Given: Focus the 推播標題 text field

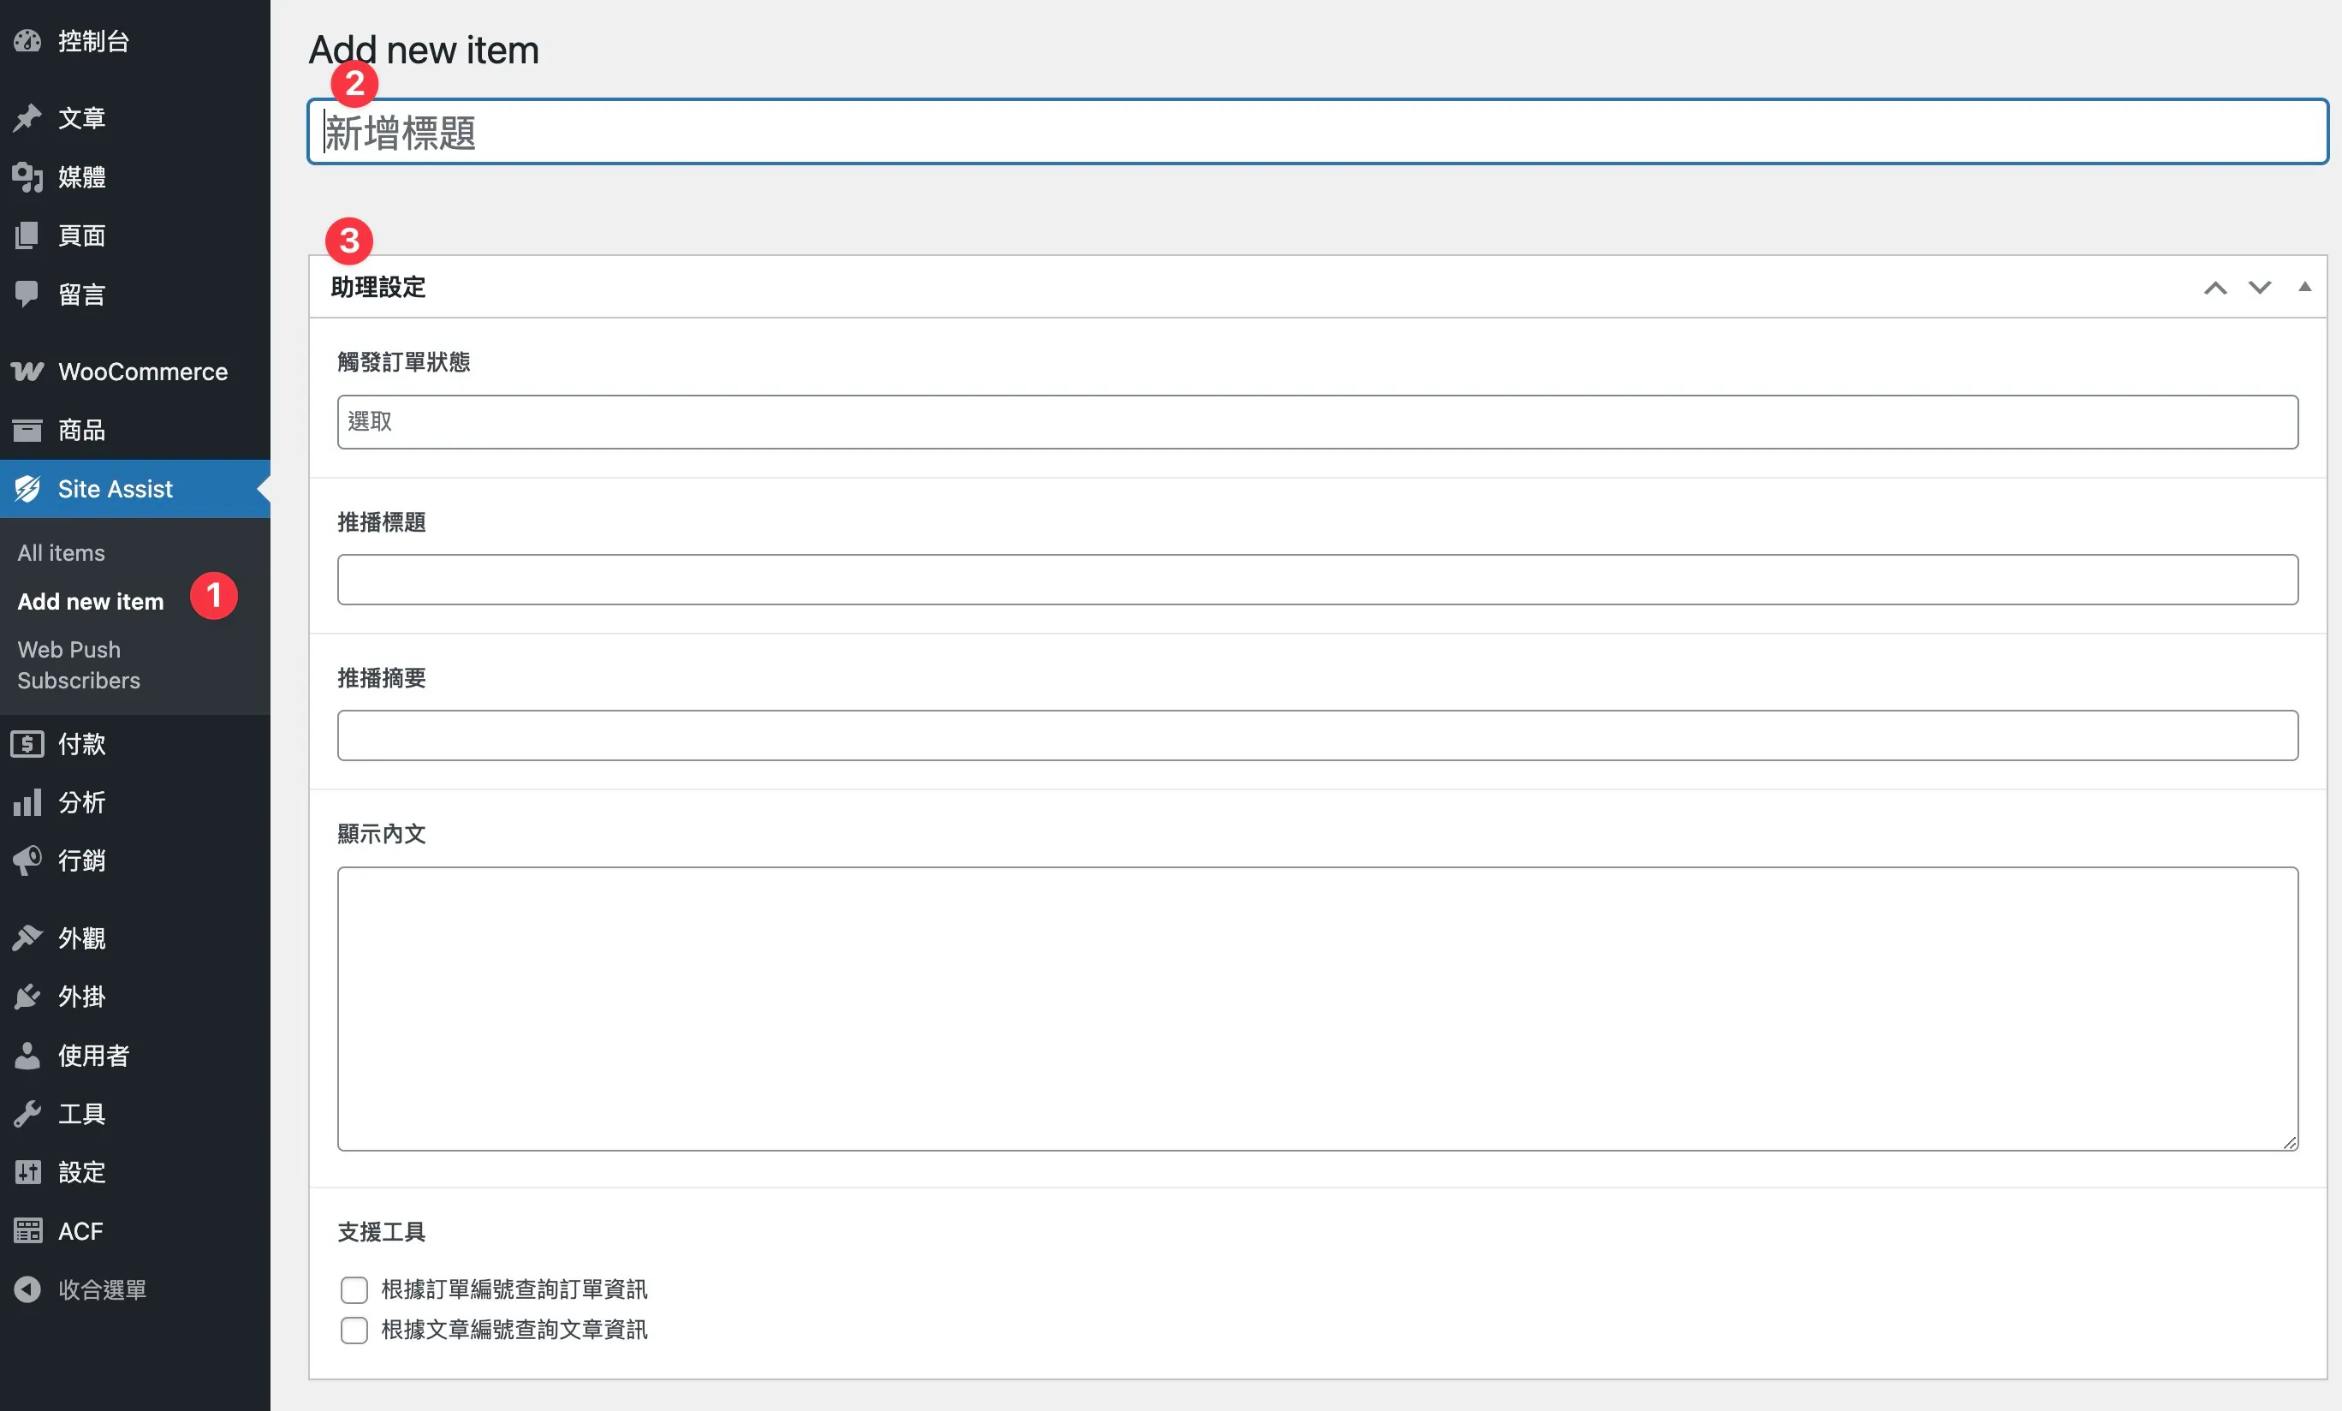Looking at the screenshot, I should pyautogui.click(x=1317, y=580).
